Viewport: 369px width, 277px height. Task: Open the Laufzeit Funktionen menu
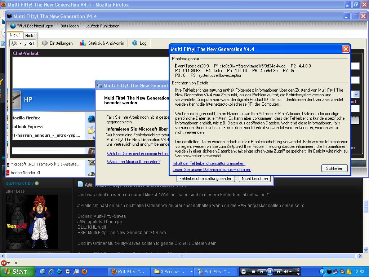[x=102, y=26]
